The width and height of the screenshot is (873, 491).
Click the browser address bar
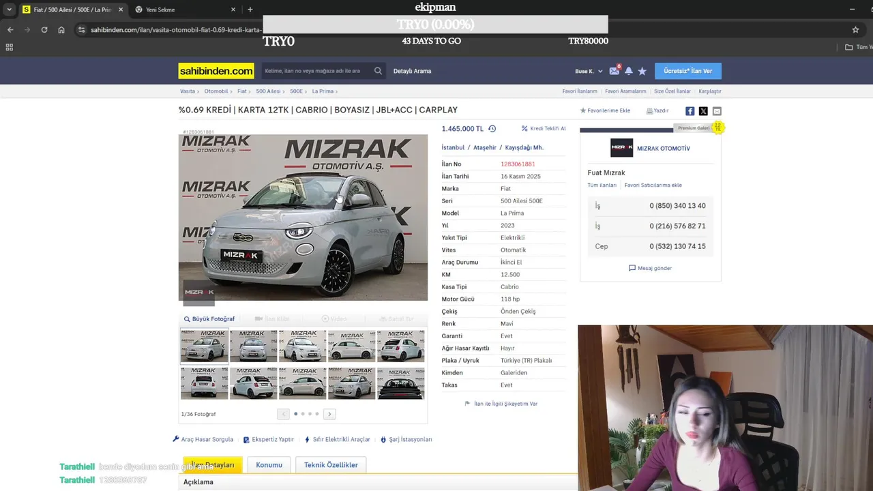click(x=176, y=30)
